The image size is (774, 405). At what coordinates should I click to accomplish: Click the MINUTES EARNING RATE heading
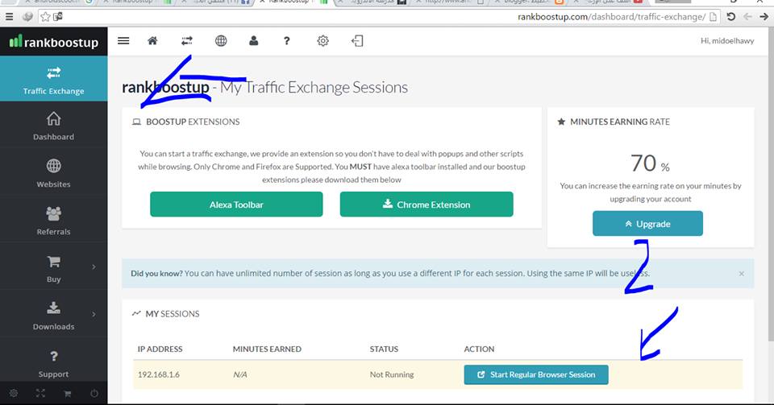[620, 122]
